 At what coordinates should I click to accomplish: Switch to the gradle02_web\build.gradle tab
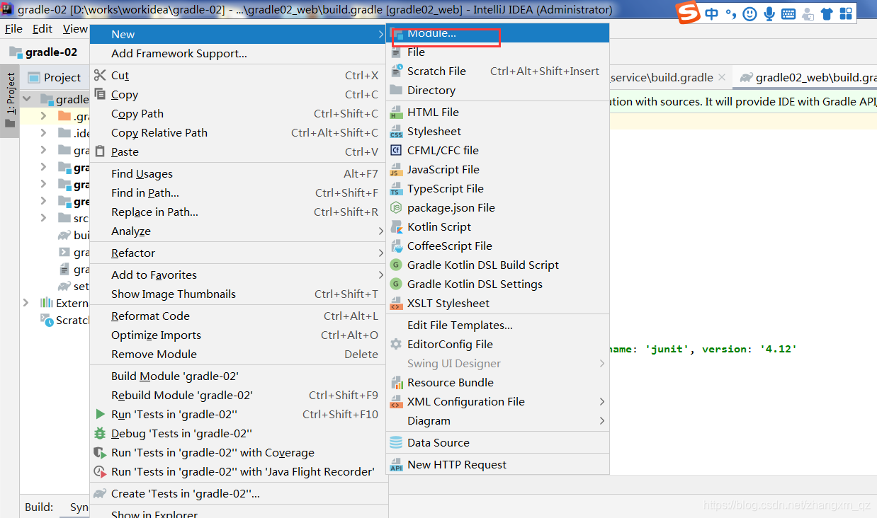(808, 78)
